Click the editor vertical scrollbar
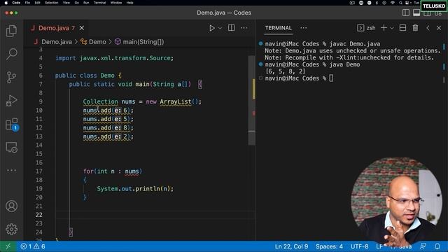Screen dimensions: 448x252 251,100
